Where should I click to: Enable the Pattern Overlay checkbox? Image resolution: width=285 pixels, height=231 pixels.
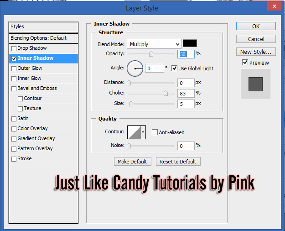click(14, 149)
